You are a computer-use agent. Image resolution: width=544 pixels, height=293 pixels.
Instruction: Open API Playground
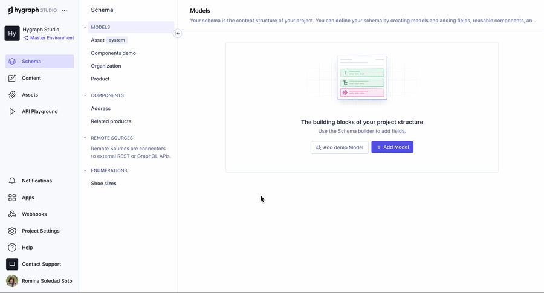(x=39, y=111)
